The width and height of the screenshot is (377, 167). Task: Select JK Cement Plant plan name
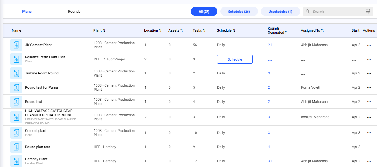click(38, 45)
